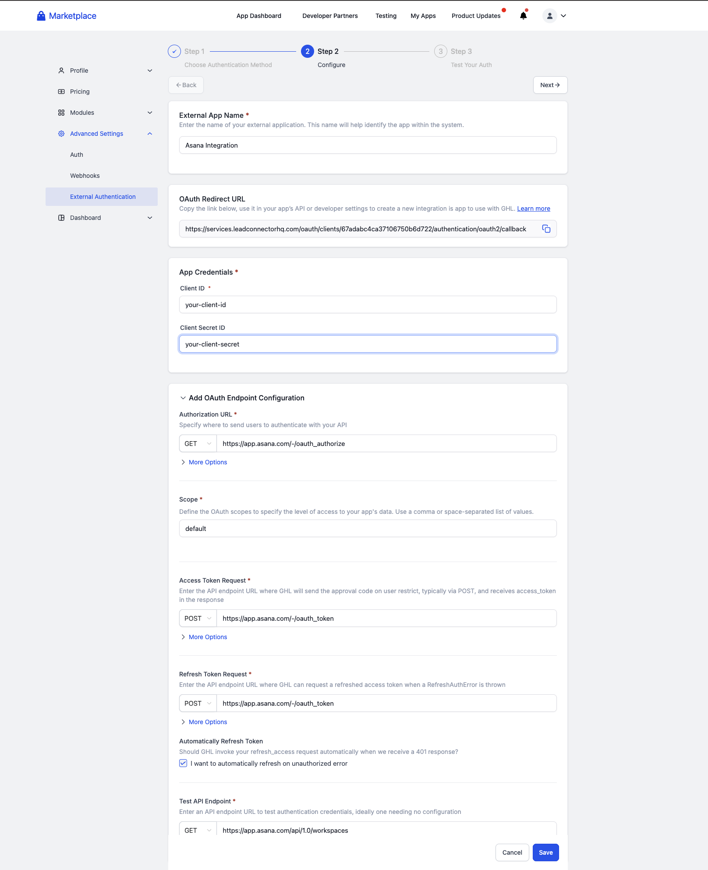Click the Profile person icon in sidebar
This screenshot has height=870, width=708.
point(61,71)
